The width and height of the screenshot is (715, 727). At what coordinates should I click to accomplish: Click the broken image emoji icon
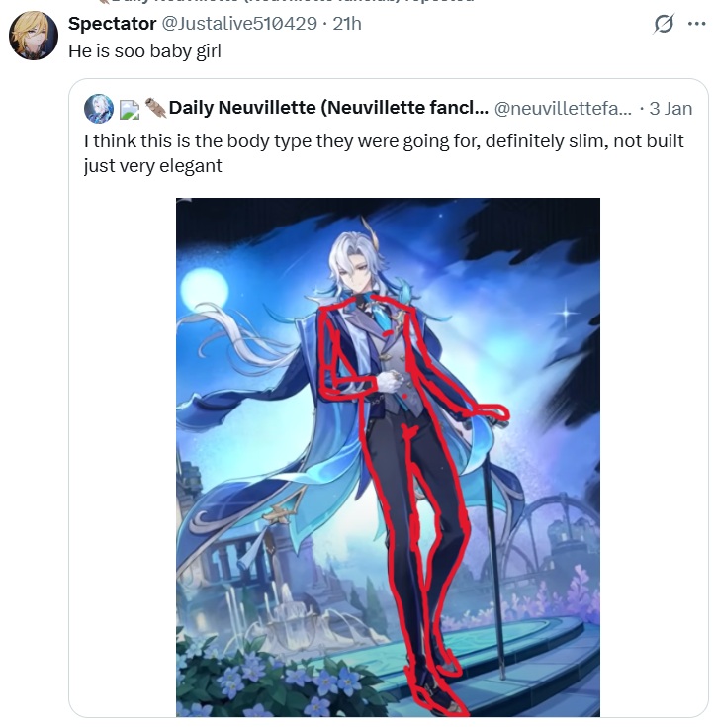tap(130, 110)
